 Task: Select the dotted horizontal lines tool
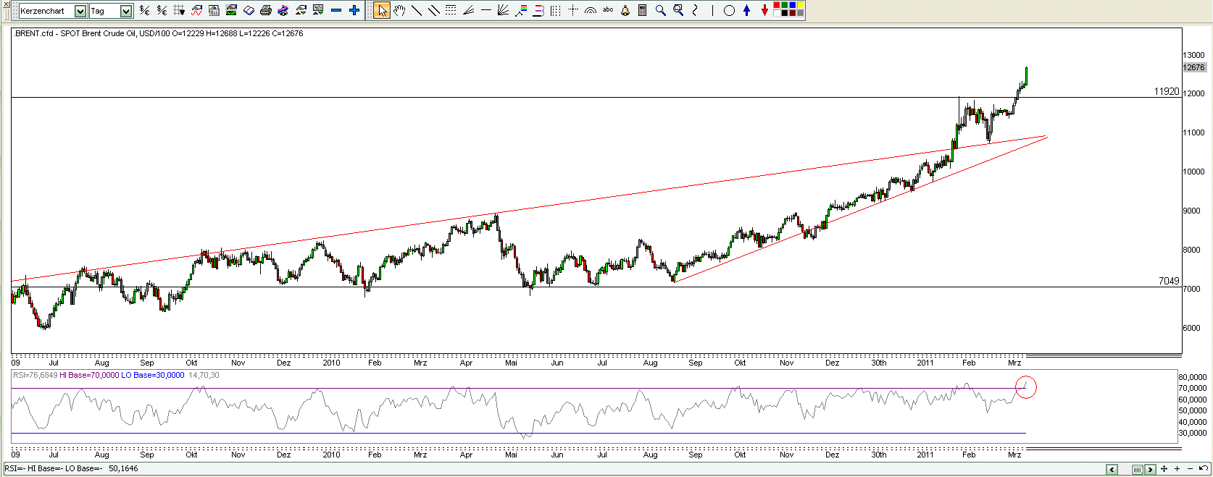[451, 10]
